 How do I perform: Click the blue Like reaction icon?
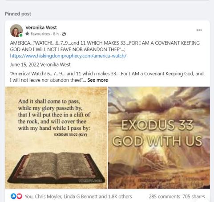[x=13, y=196]
